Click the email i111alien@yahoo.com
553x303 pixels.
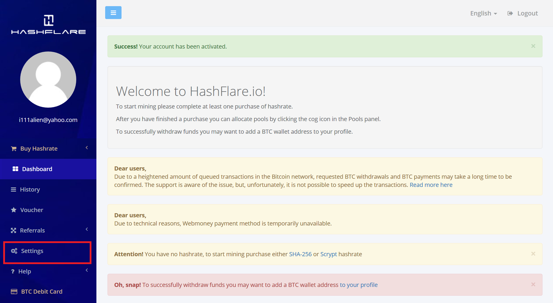point(48,120)
